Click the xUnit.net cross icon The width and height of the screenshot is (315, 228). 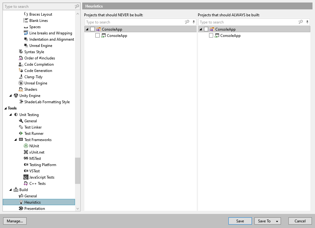[26, 152]
